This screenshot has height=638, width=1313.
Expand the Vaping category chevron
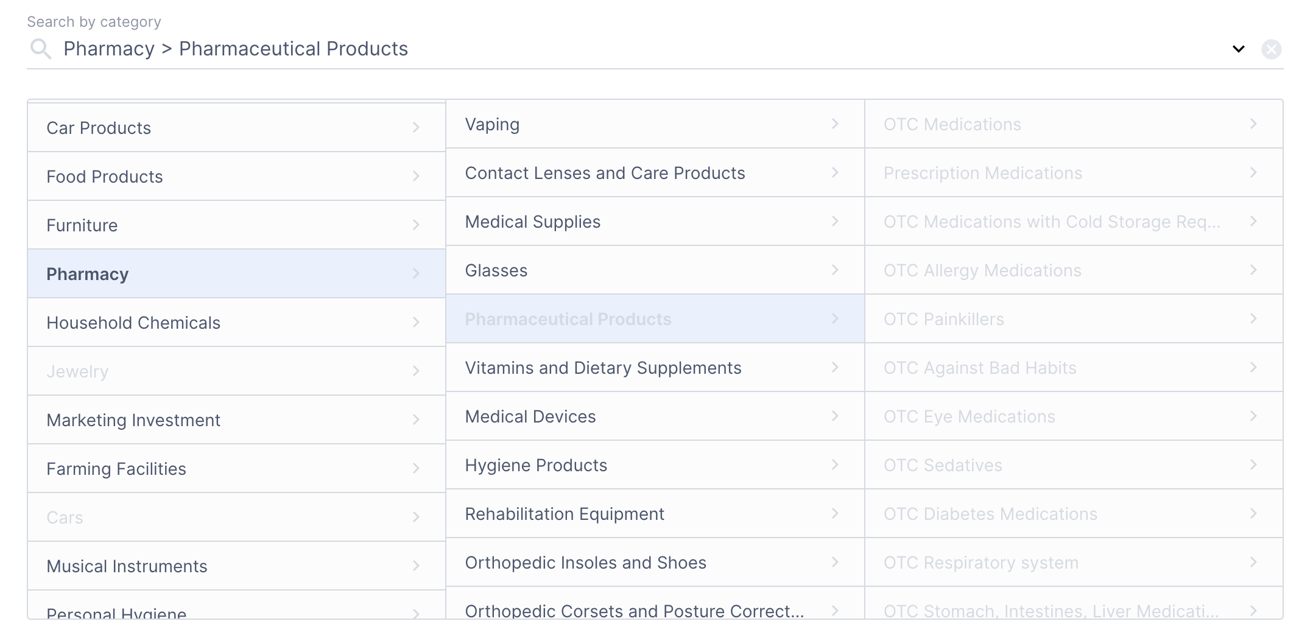pos(835,124)
